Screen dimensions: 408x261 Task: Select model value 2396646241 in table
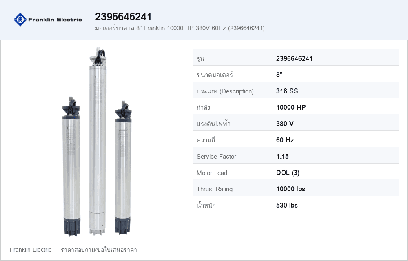click(x=294, y=58)
